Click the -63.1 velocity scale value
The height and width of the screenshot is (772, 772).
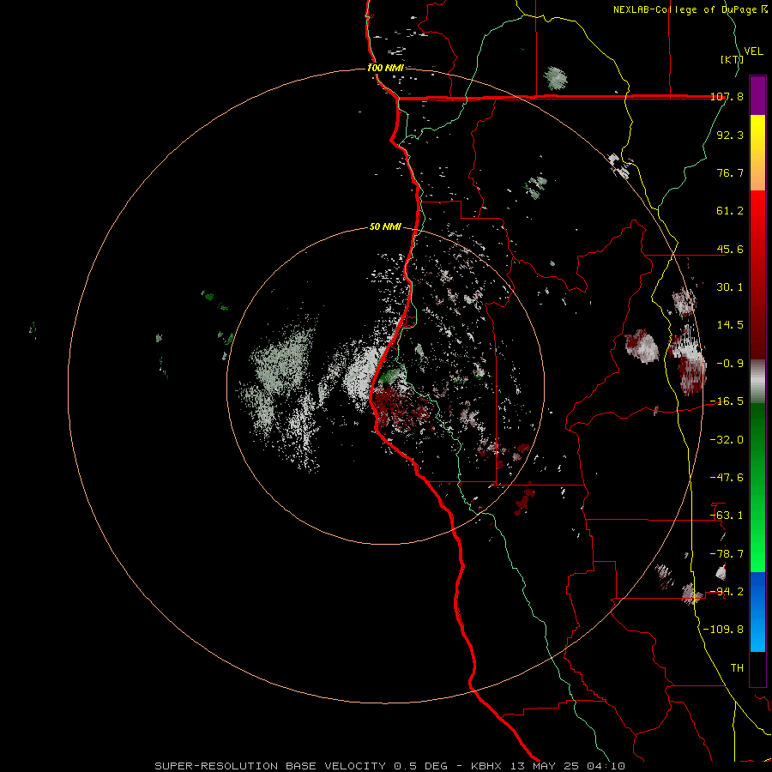point(727,516)
